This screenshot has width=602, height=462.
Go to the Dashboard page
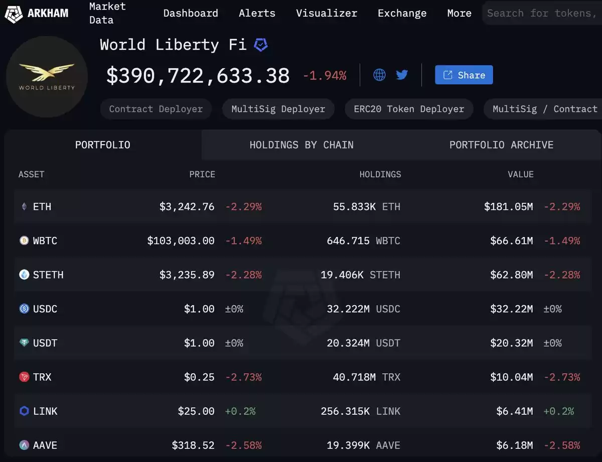(191, 13)
